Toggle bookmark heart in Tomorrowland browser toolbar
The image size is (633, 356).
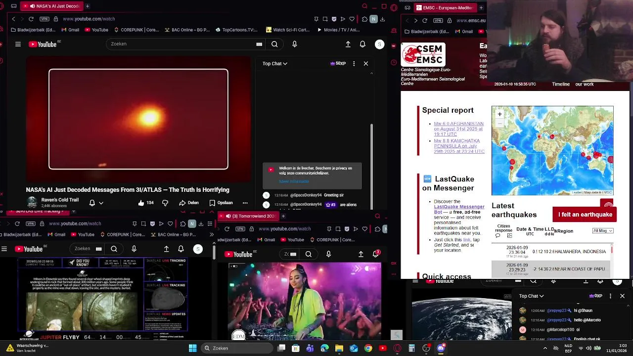click(364, 228)
